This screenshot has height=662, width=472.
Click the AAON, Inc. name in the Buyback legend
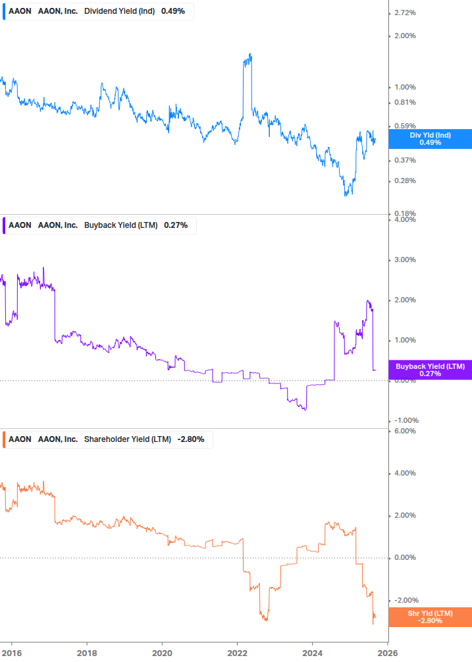(x=58, y=225)
